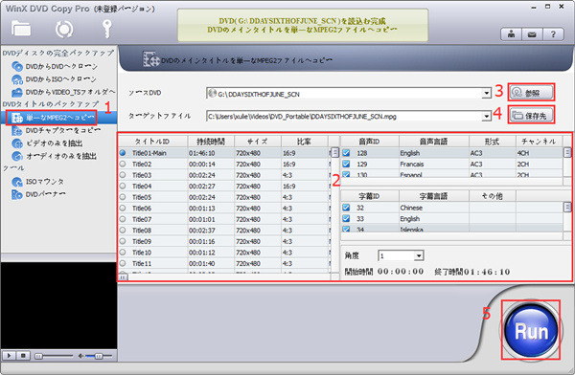Click the 保存先 destination button
The height and width of the screenshot is (375, 575).
[531, 116]
